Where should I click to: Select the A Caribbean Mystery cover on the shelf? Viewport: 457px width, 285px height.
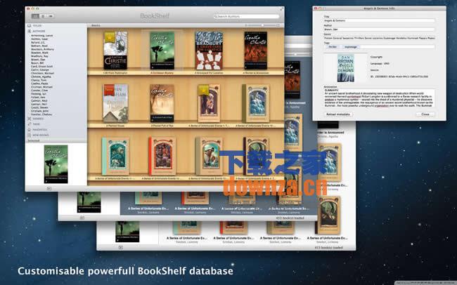(162, 51)
